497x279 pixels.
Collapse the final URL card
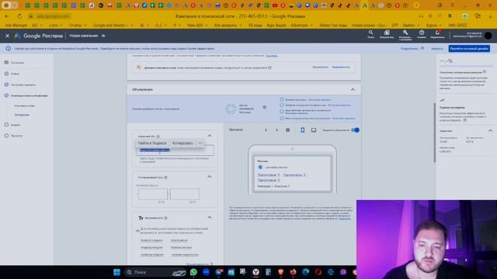210,136
